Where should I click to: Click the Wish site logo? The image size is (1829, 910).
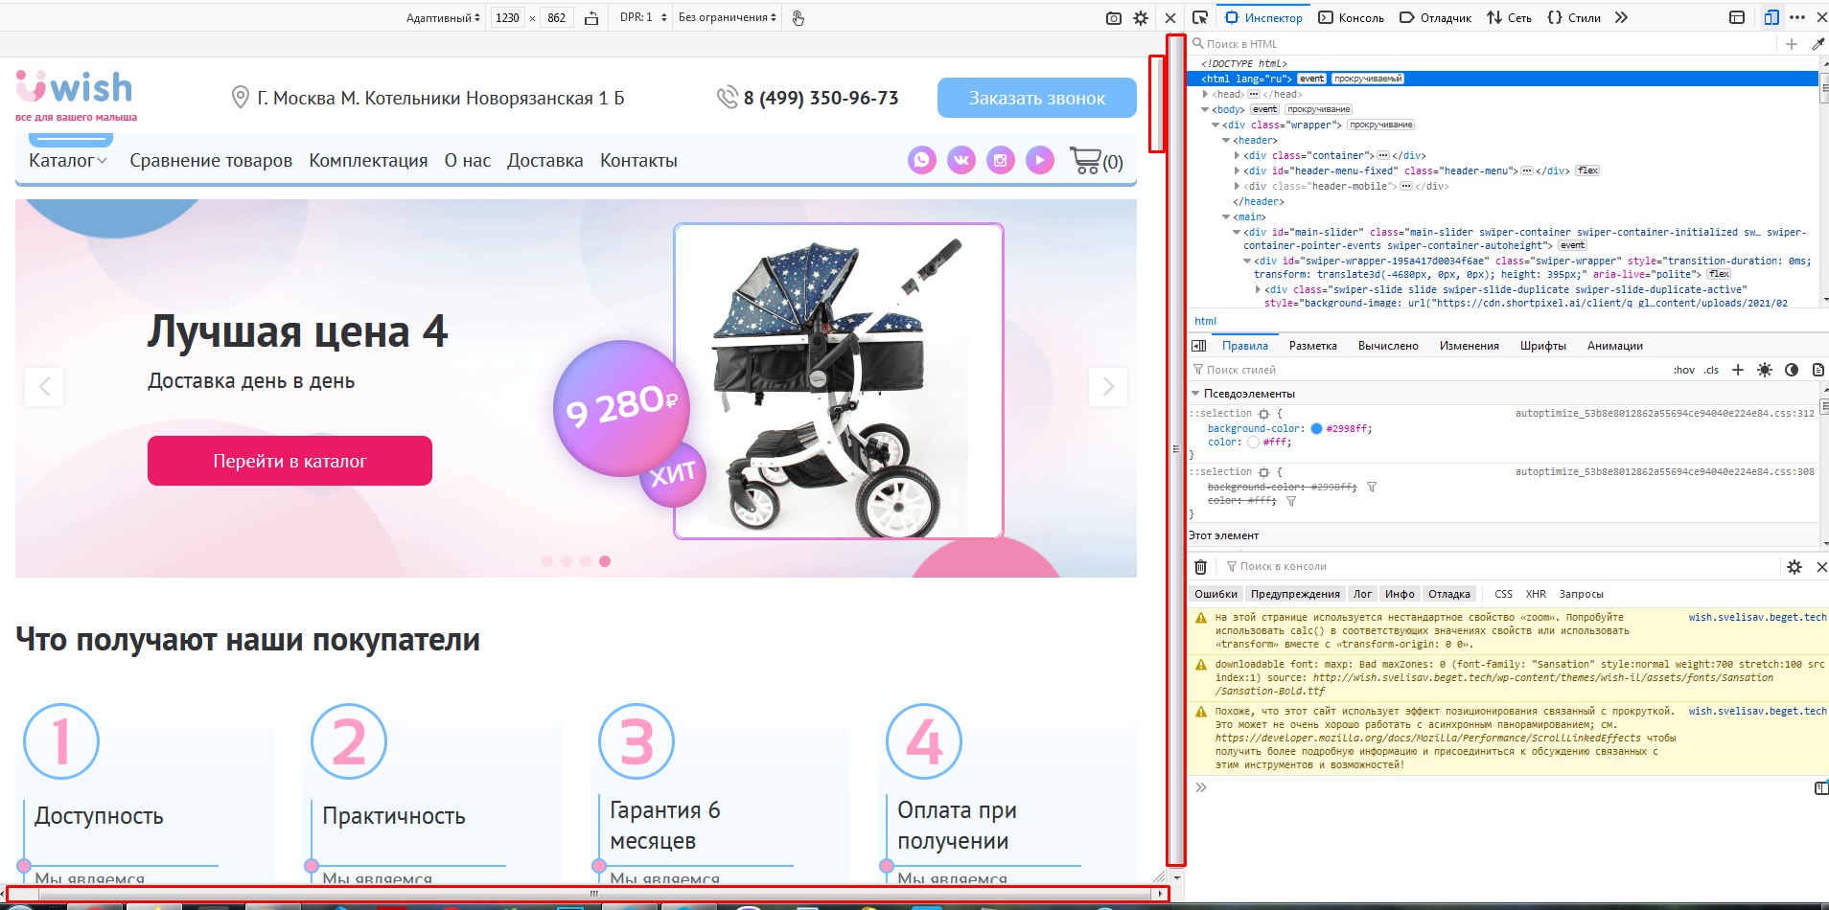76,95
